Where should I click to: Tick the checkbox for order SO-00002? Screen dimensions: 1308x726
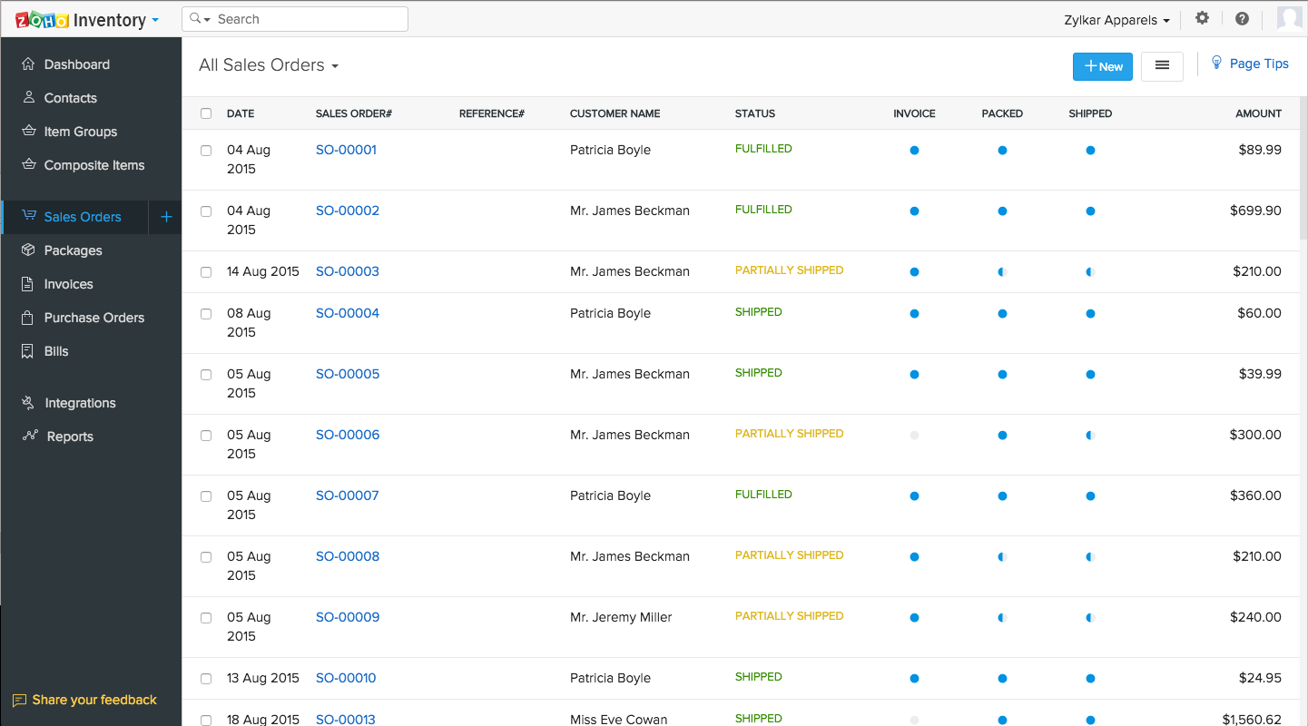(206, 211)
